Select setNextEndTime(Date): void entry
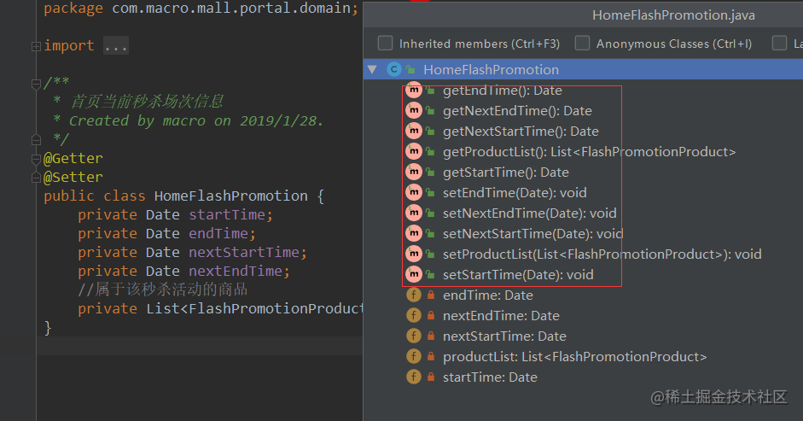Image resolution: width=803 pixels, height=421 pixels. (530, 213)
